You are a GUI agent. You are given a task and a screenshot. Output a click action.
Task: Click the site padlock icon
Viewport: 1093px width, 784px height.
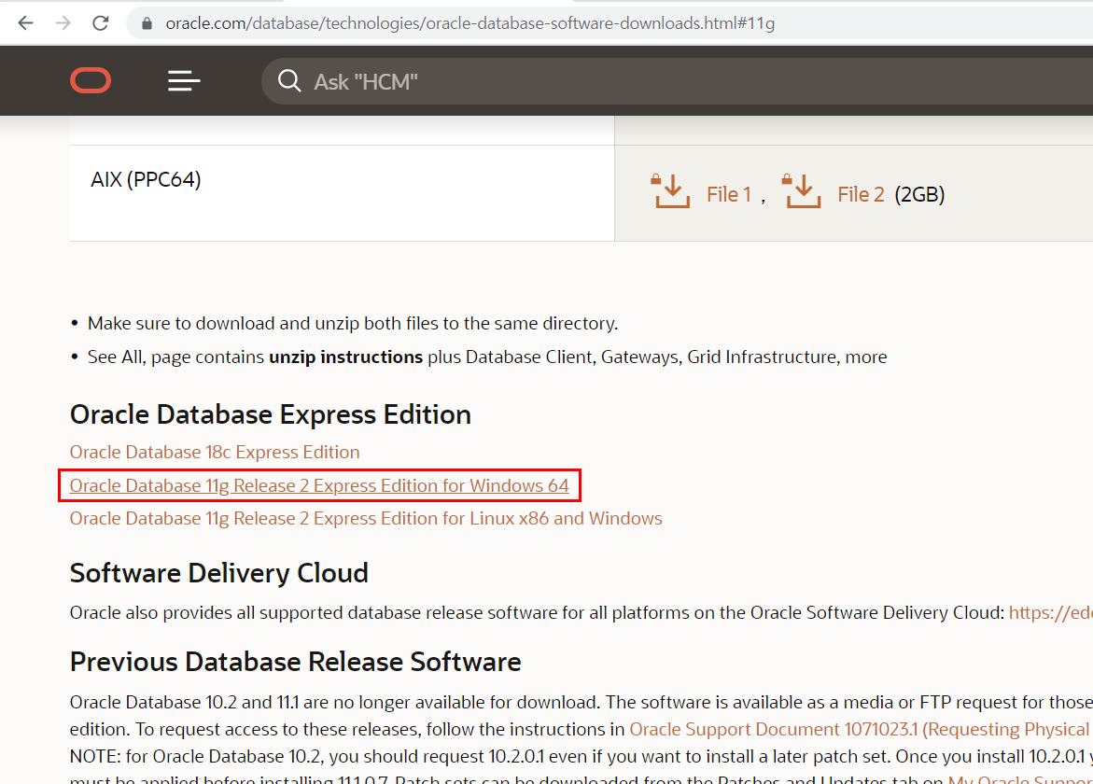click(x=147, y=23)
